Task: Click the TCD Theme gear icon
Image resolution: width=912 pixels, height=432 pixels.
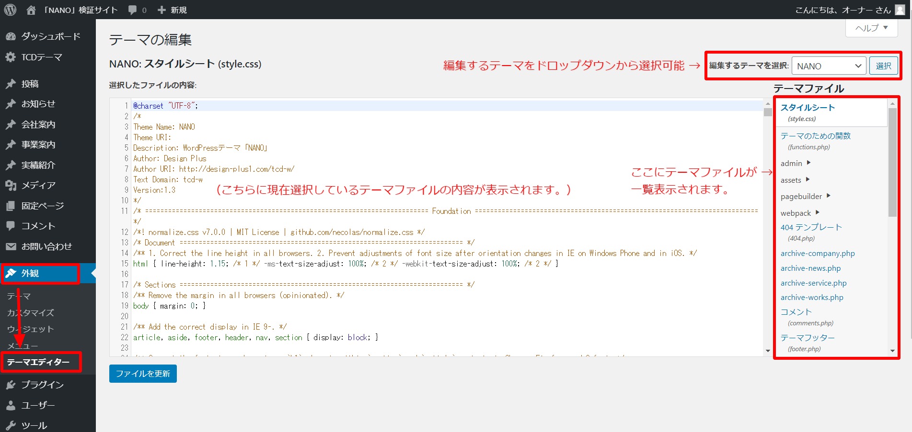Action: 11,57
